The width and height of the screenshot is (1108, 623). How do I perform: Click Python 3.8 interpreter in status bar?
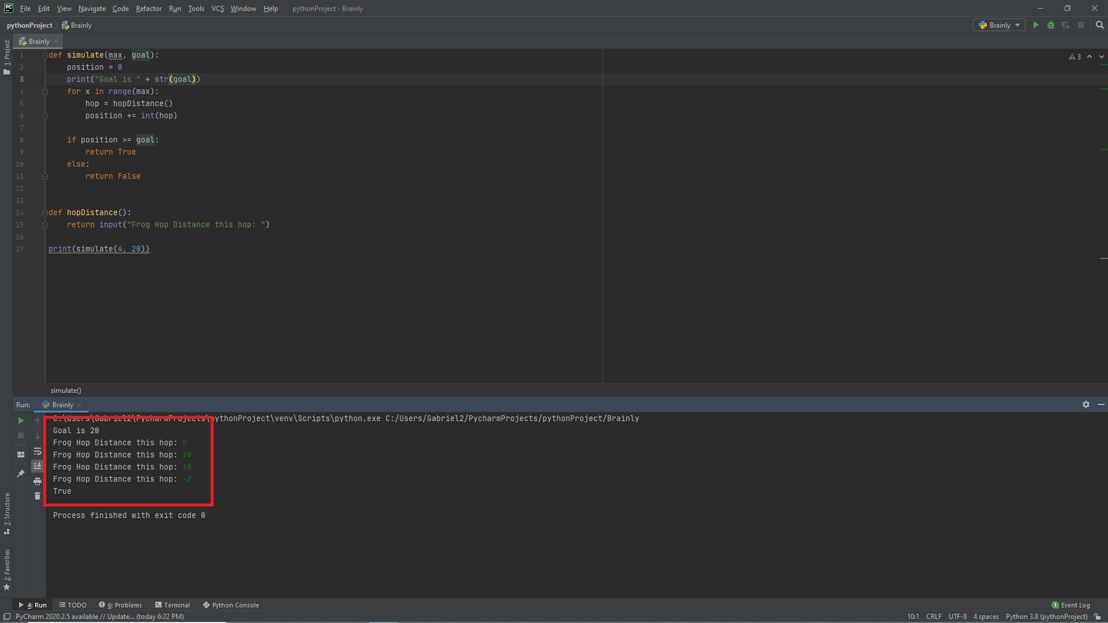point(1046,617)
